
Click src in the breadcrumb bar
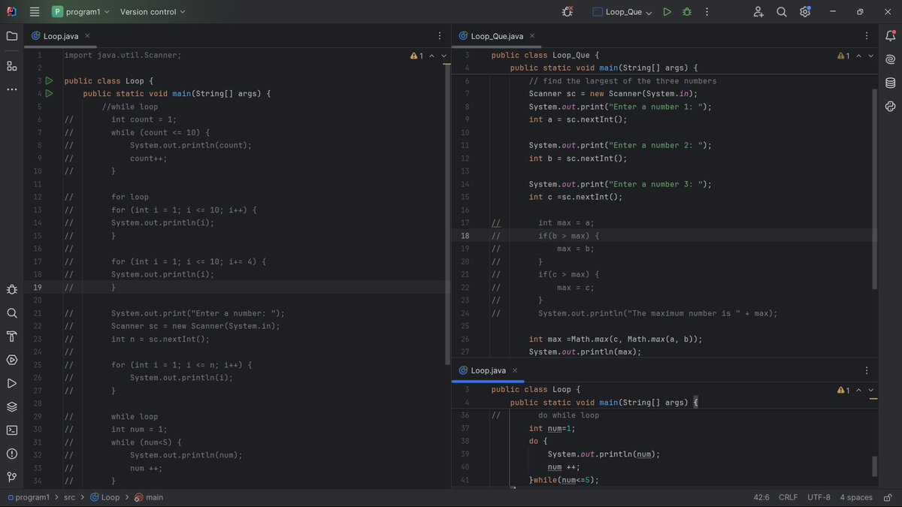[69, 497]
